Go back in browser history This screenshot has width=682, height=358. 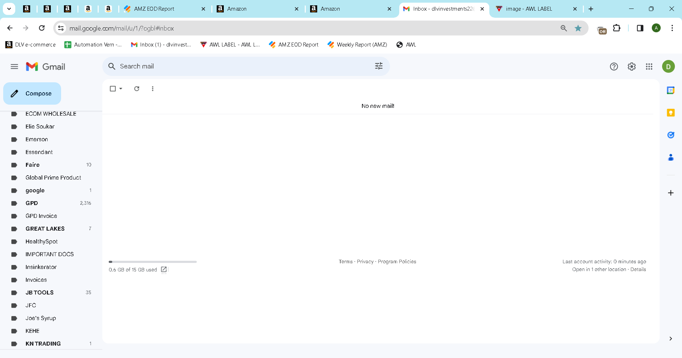click(10, 28)
